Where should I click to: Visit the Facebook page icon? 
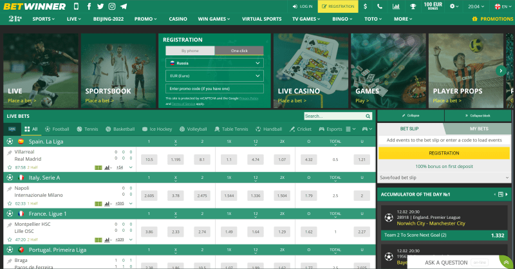pyautogui.click(x=89, y=6)
